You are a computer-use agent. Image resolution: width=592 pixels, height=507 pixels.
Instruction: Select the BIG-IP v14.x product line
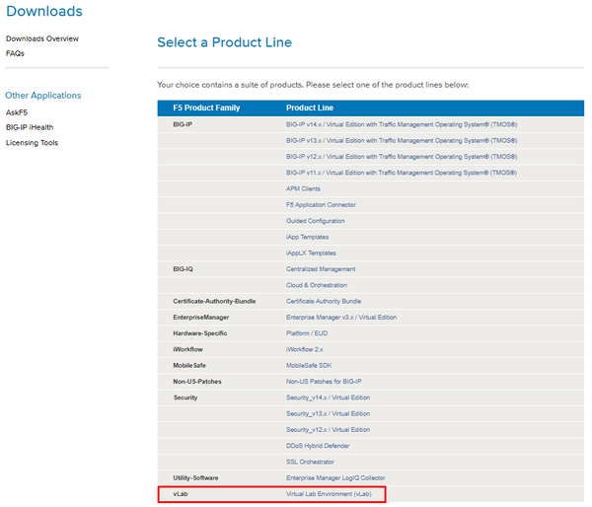pyautogui.click(x=402, y=125)
